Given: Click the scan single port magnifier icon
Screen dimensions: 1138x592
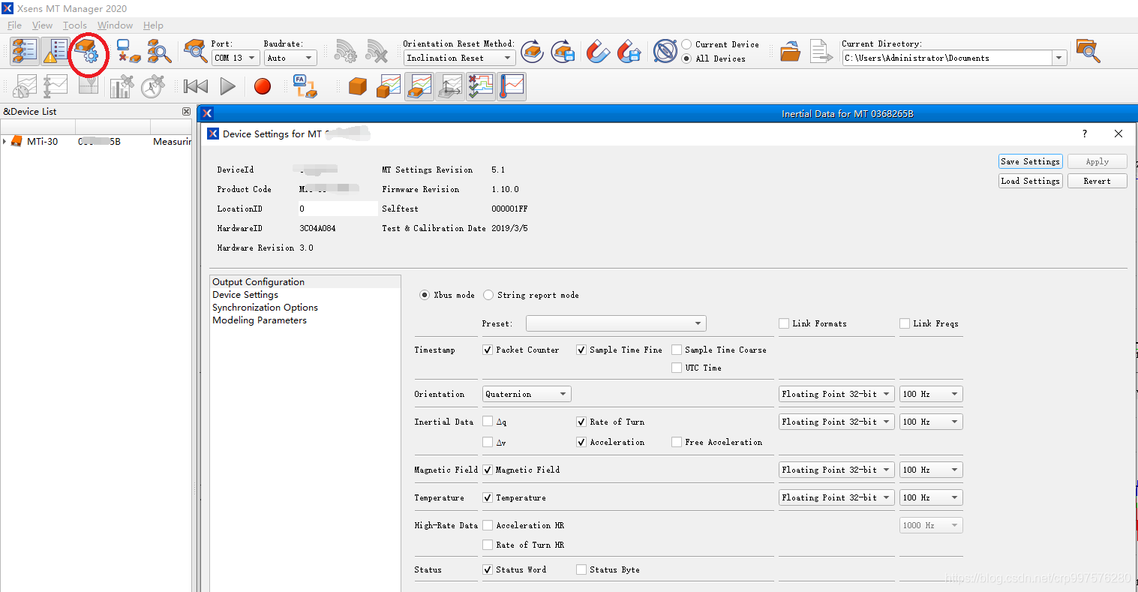Looking at the screenshot, I should coord(196,52).
